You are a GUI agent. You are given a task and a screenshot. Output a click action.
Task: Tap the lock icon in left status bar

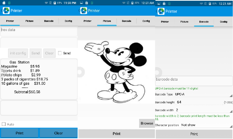coord(4,3)
